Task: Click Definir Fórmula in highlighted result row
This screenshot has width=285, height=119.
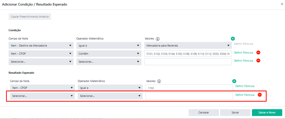Action: pyautogui.click(x=245, y=95)
